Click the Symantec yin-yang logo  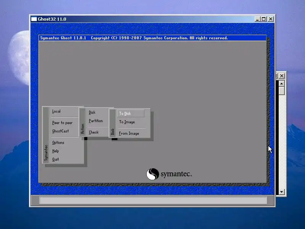(x=152, y=174)
